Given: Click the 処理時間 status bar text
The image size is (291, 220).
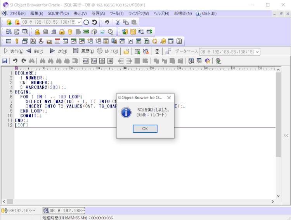Looking at the screenshot, I should tap(77, 218).
